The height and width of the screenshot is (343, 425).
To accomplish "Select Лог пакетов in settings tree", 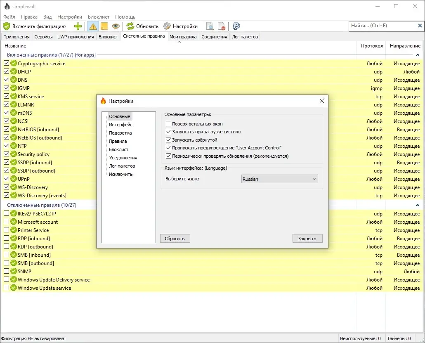I will click(122, 166).
